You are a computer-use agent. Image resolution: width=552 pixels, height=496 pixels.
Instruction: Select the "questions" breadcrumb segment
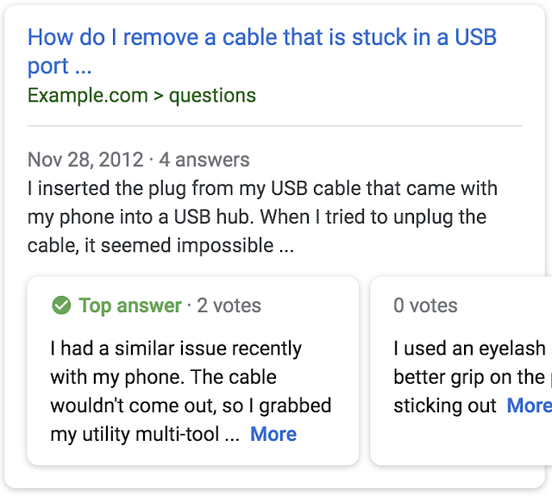[x=212, y=95]
